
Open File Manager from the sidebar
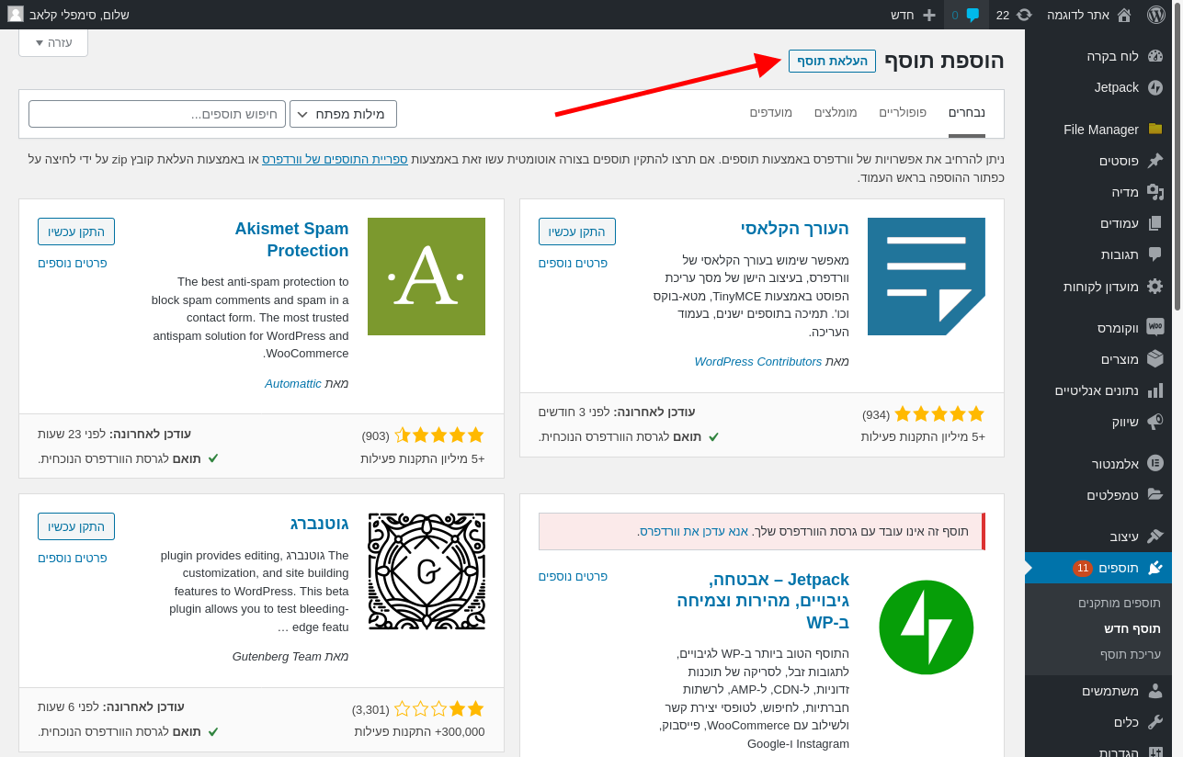(x=1100, y=130)
